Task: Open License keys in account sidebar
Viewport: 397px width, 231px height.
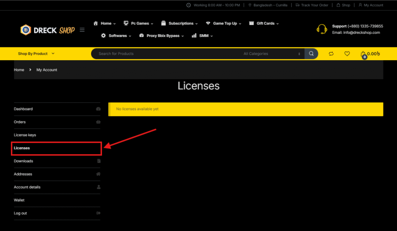Action: tap(57, 135)
